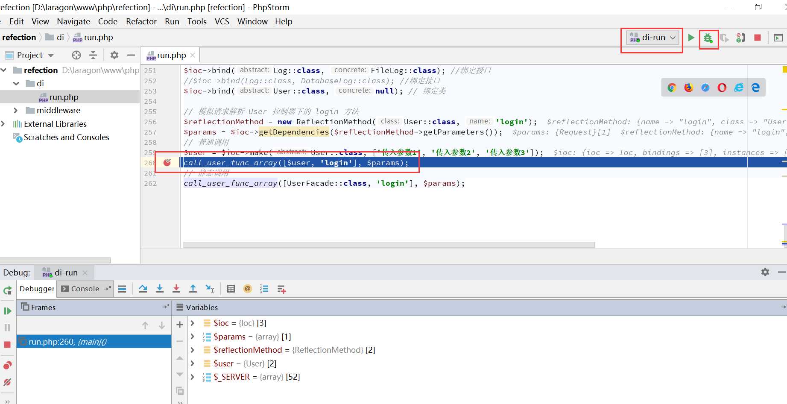Run to Cursor in debugger
This screenshot has height=404, width=787.
click(210, 289)
